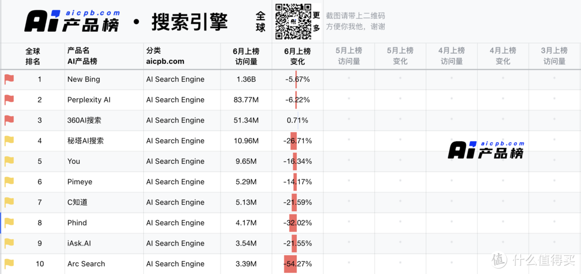
Task: Click rank number 1 cell
Action: click(x=40, y=79)
